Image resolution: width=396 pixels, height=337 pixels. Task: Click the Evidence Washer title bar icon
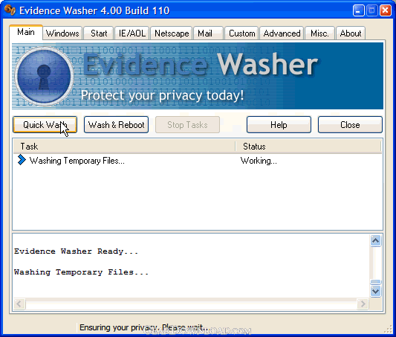10,10
